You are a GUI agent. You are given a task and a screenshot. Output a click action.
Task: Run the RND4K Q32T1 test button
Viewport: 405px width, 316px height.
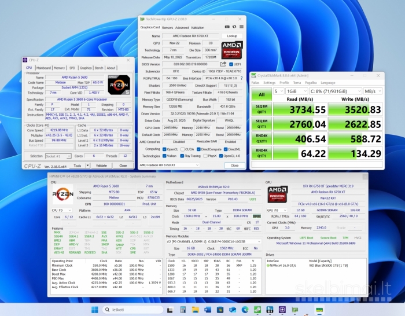pos(262,138)
